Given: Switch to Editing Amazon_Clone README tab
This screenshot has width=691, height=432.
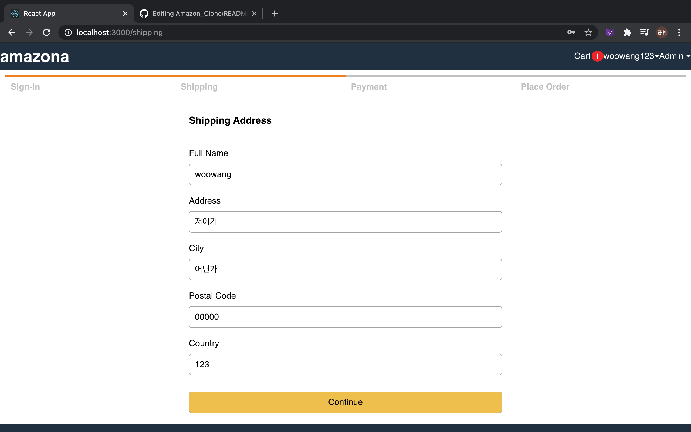Looking at the screenshot, I should (x=199, y=13).
